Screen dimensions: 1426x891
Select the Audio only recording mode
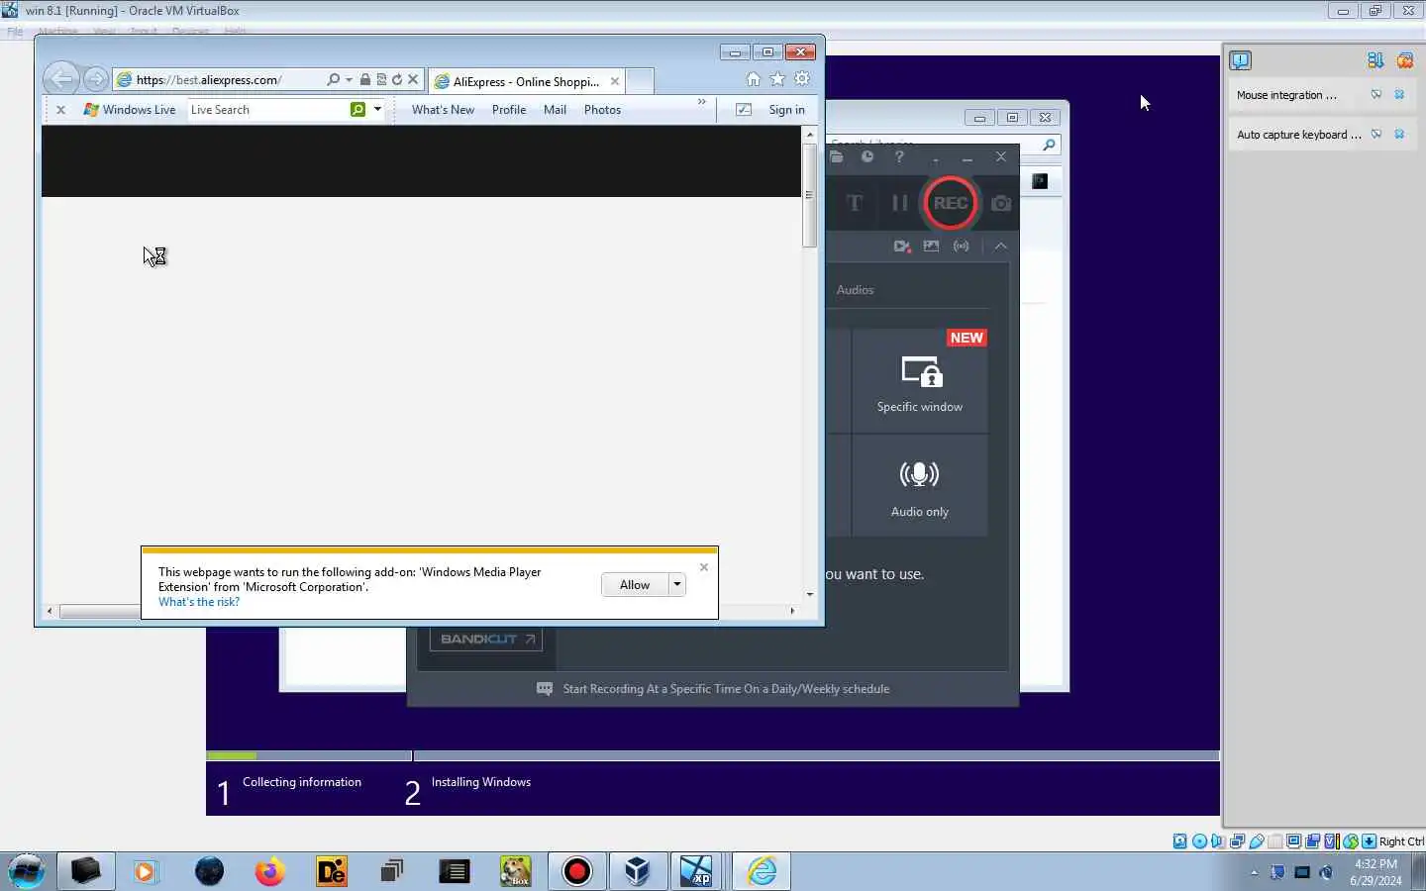[x=920, y=486]
